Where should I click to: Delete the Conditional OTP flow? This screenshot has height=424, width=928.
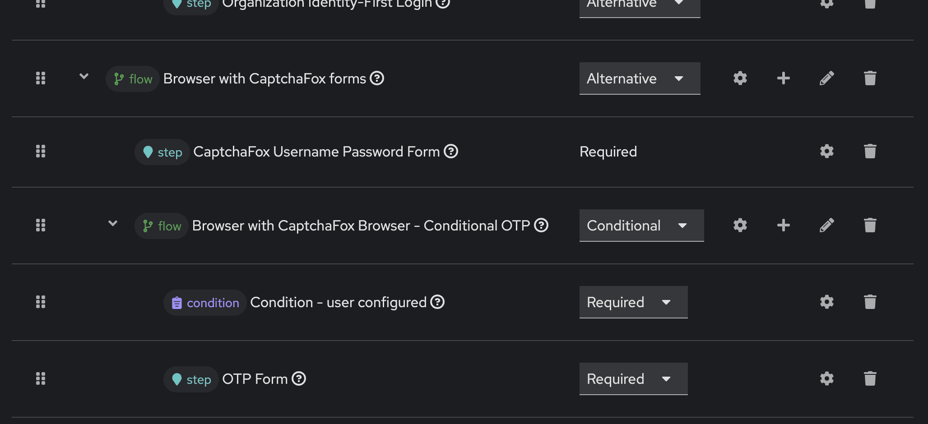[870, 225]
